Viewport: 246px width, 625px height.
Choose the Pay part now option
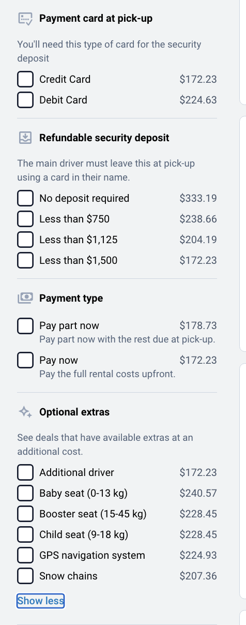[x=25, y=326]
